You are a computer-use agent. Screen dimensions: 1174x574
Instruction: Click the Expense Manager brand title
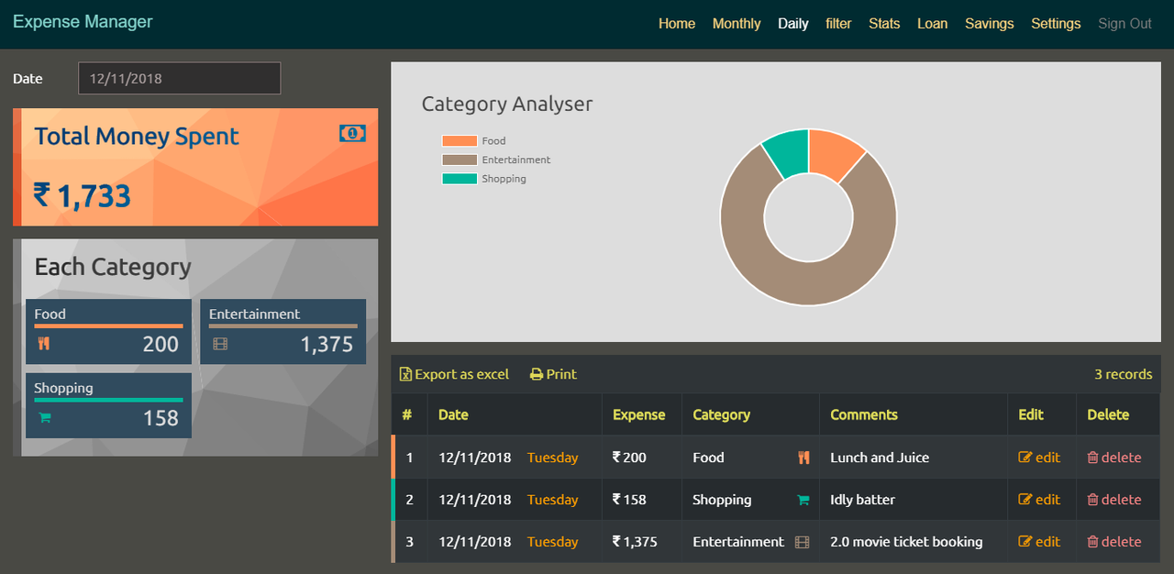pyautogui.click(x=83, y=21)
